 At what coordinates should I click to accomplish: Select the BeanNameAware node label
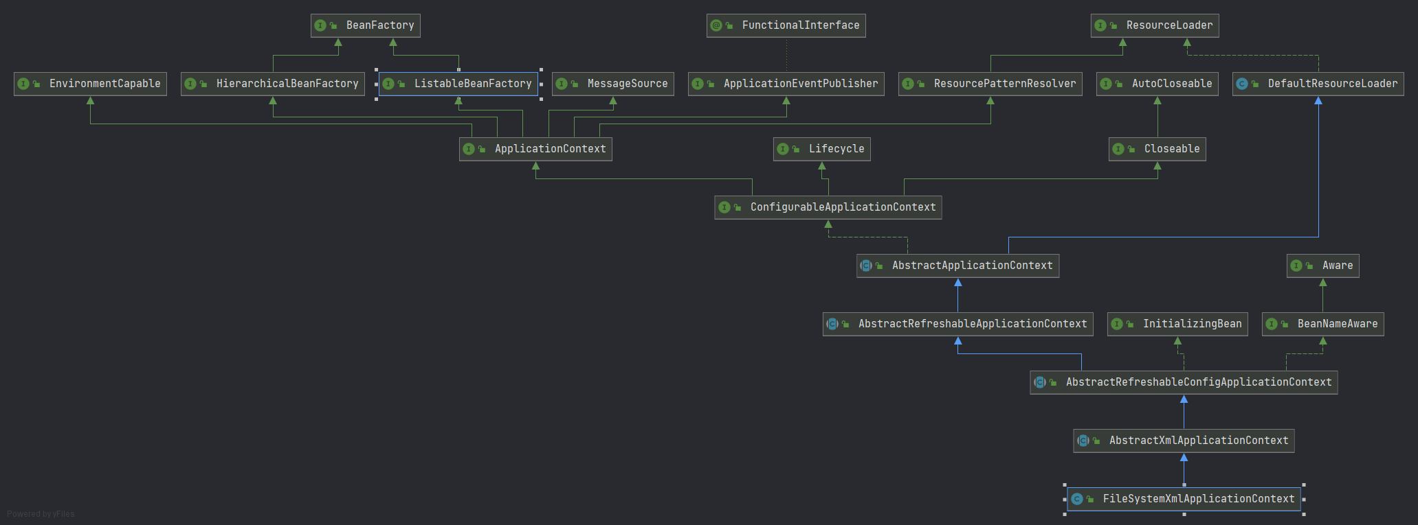(1338, 324)
